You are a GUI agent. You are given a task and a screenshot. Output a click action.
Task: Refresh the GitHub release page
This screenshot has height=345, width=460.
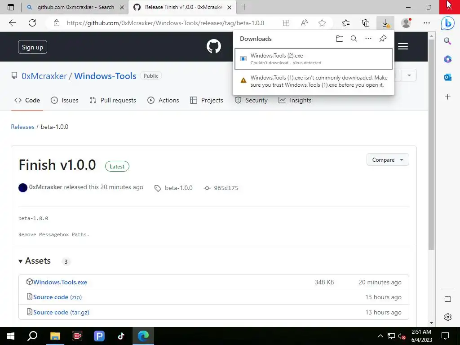(32, 23)
